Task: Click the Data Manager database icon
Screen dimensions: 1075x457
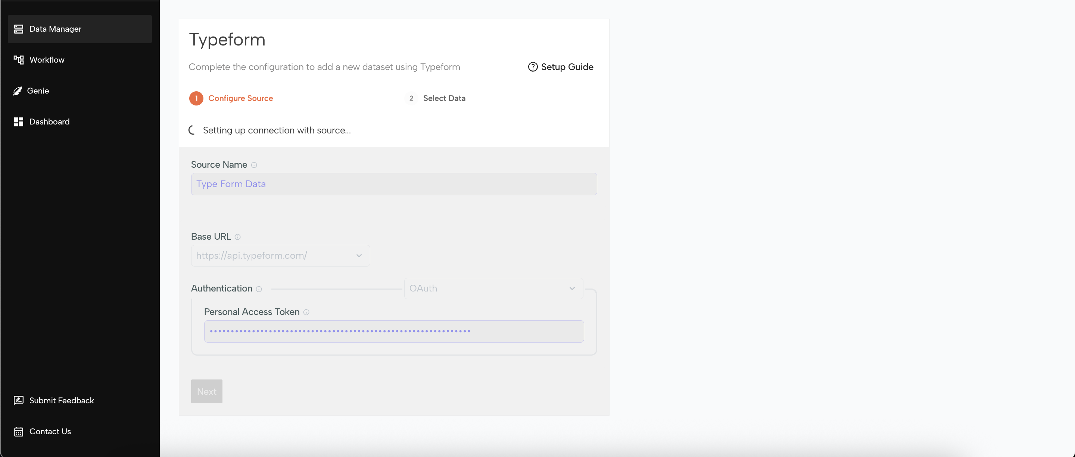Action: click(18, 29)
